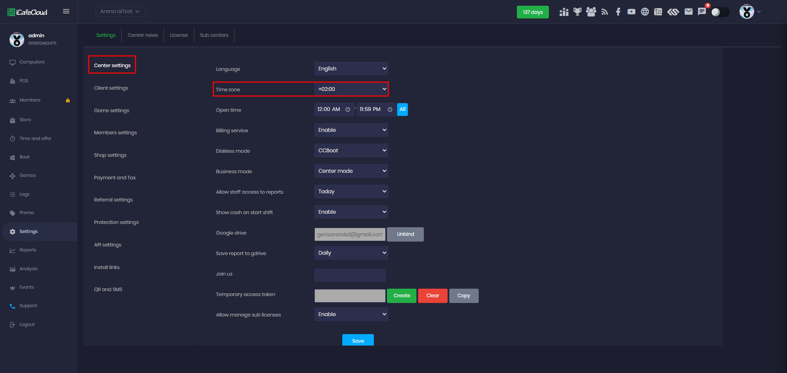This screenshot has height=373, width=787.
Task: Open Support in the sidebar
Action: tap(28, 306)
